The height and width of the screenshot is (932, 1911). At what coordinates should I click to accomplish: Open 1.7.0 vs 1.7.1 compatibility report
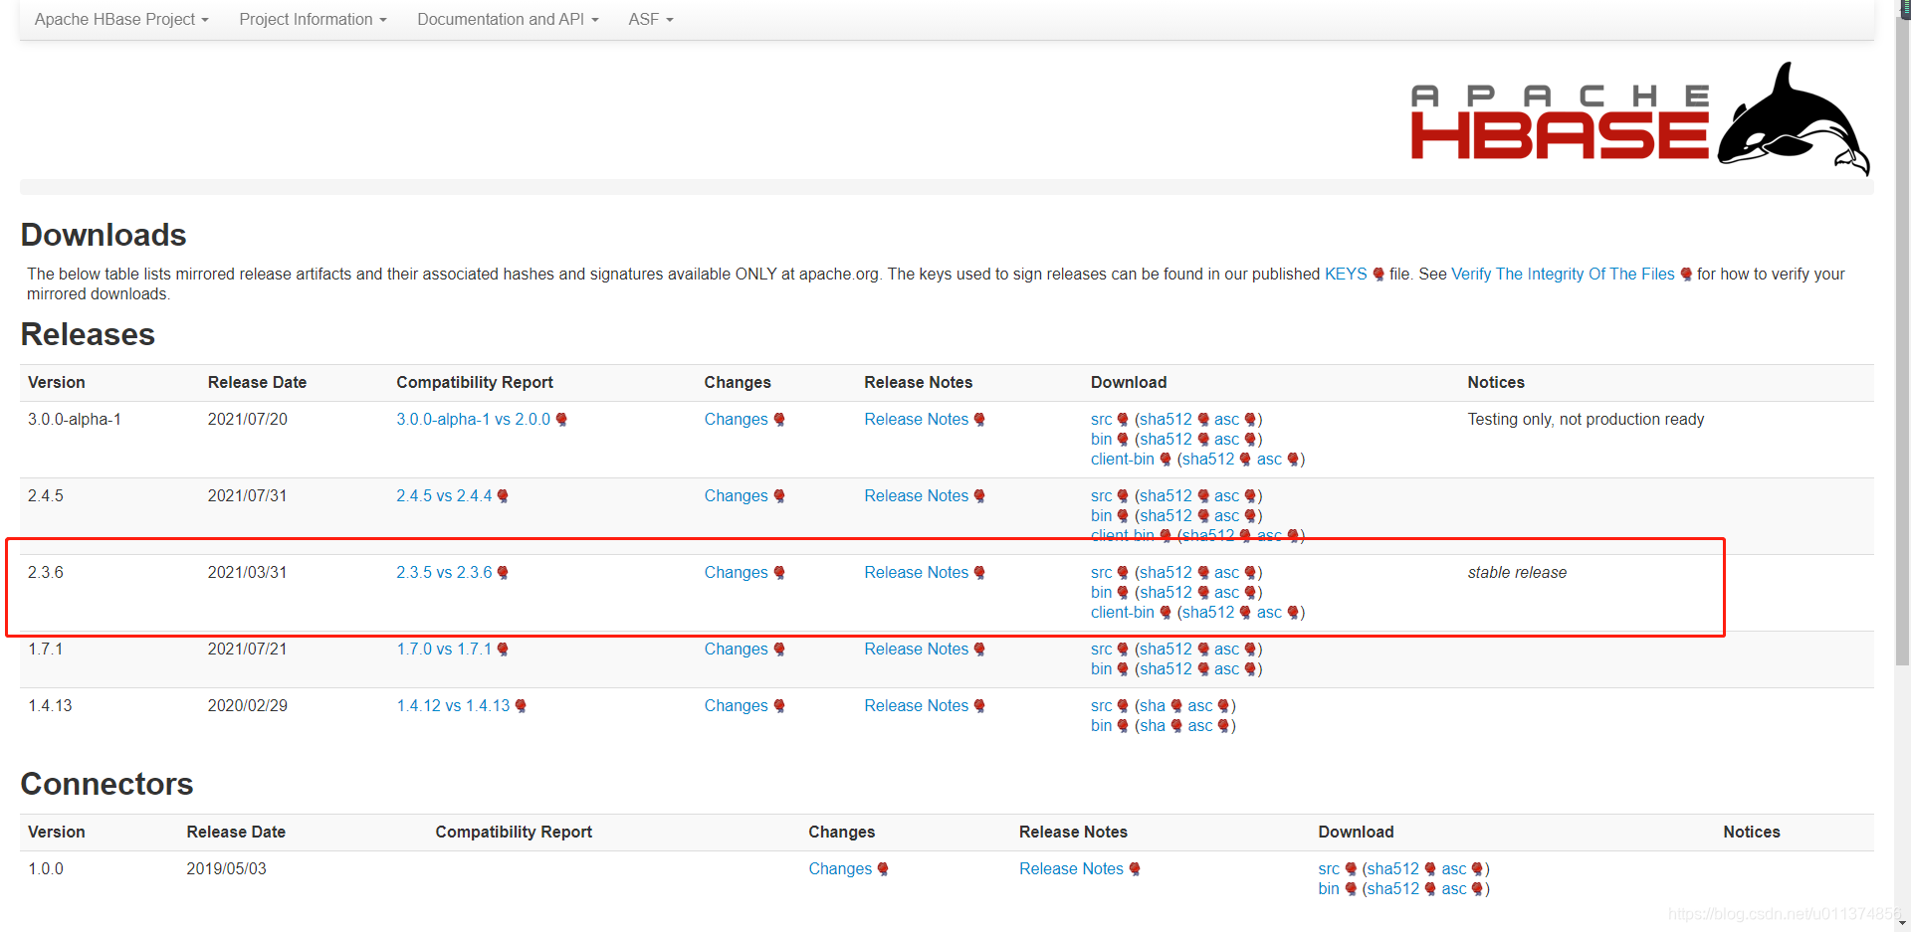444,649
